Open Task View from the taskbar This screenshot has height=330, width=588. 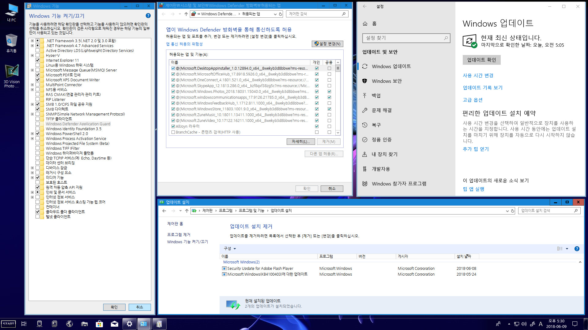[24, 324]
